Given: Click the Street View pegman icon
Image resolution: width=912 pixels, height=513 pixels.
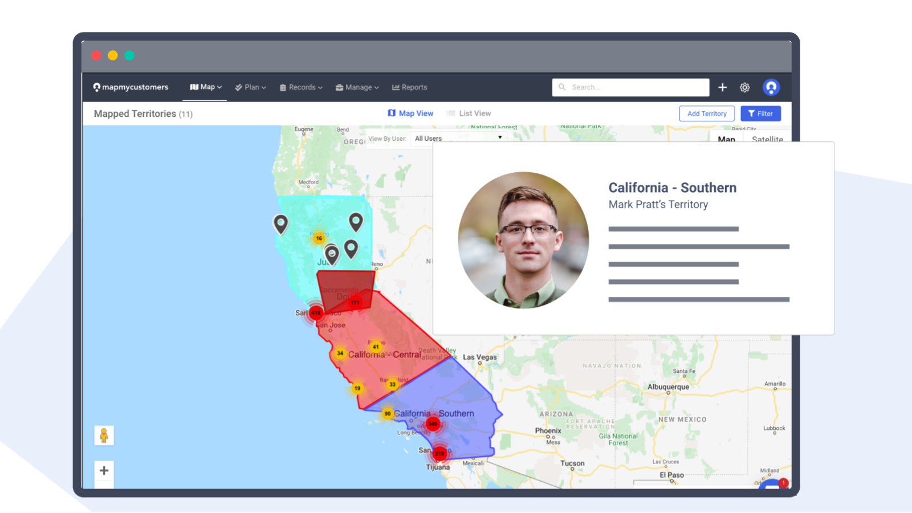Looking at the screenshot, I should coord(104,435).
